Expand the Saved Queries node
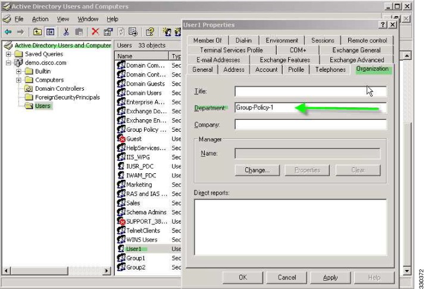425x289 pixels. [x=8, y=54]
